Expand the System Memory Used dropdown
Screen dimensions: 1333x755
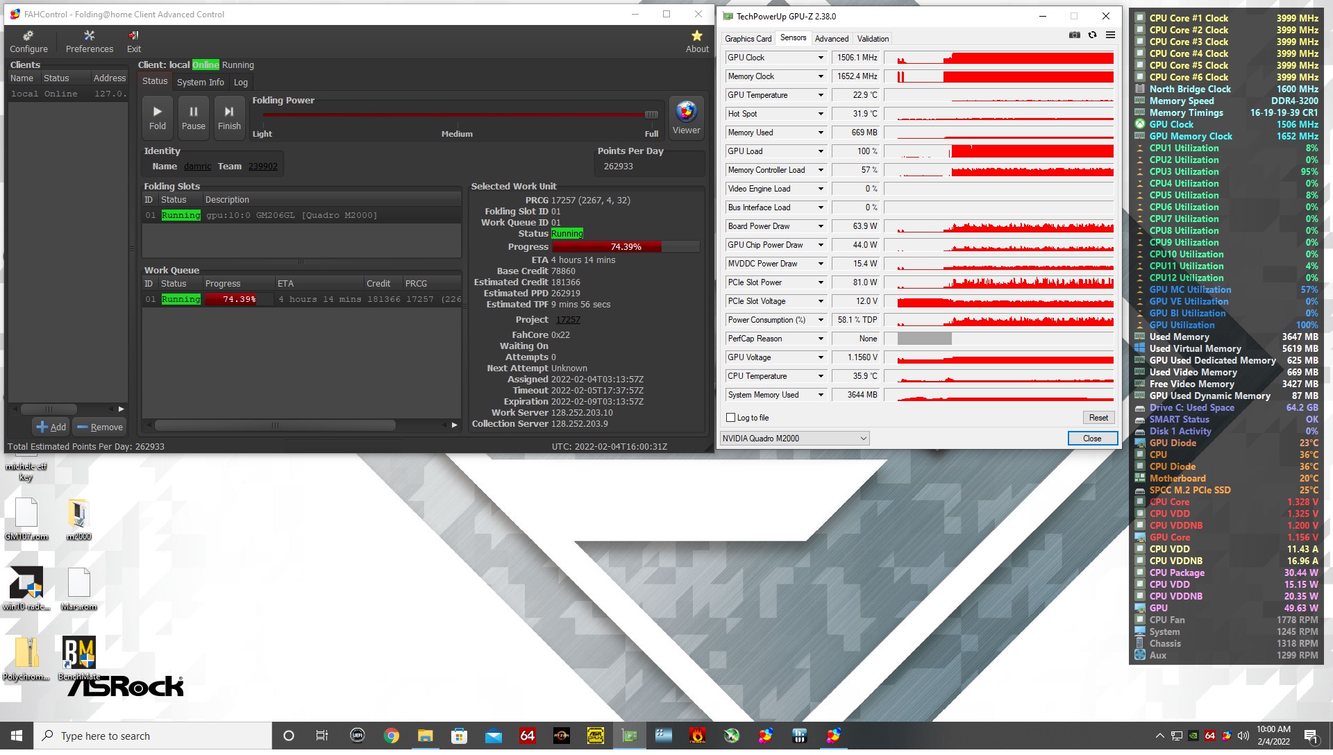[821, 395]
